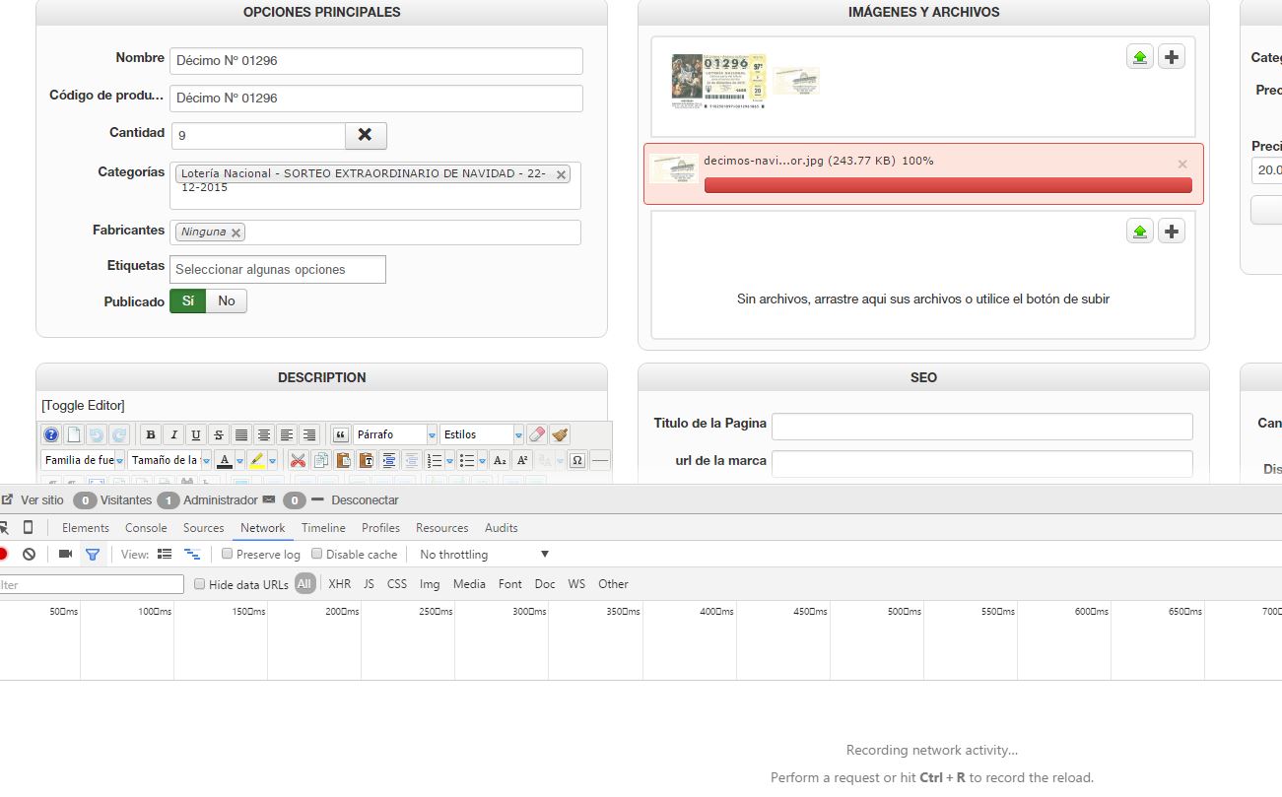Viewport: 1282px width, 797px height.
Task: Apply strikethrough formatting in description editor
Action: 219,434
